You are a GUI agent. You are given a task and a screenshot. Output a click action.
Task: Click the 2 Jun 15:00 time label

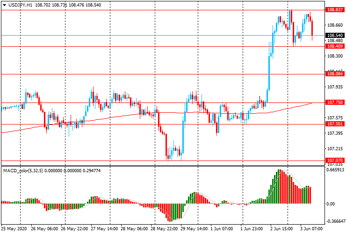[x=281, y=229]
